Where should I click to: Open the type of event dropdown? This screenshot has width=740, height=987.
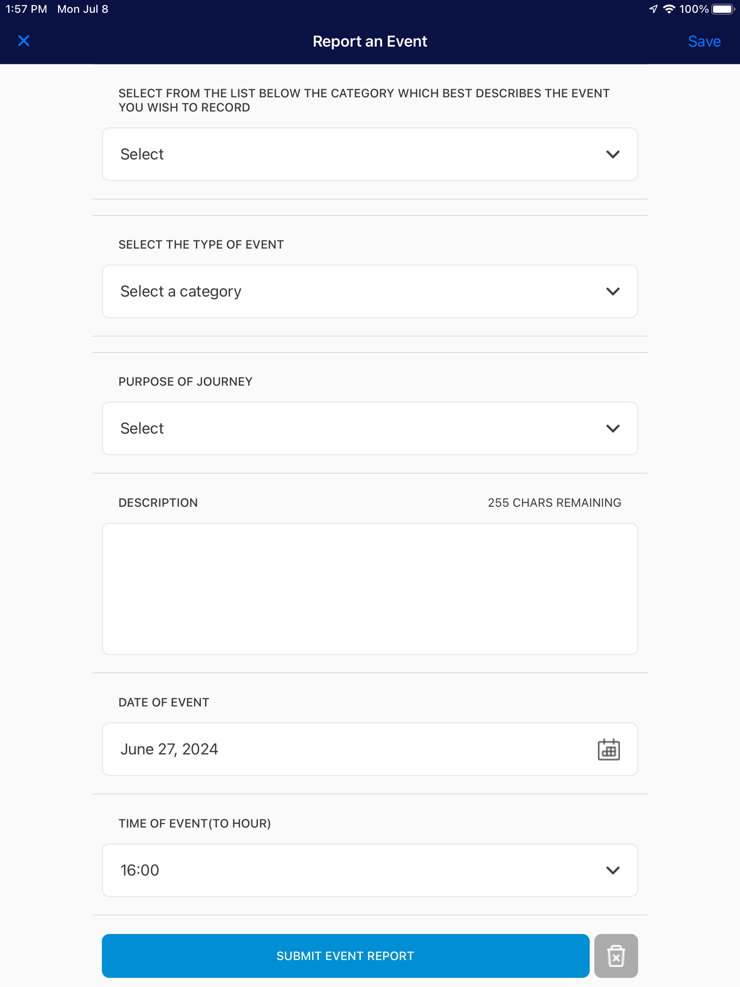[x=370, y=292]
